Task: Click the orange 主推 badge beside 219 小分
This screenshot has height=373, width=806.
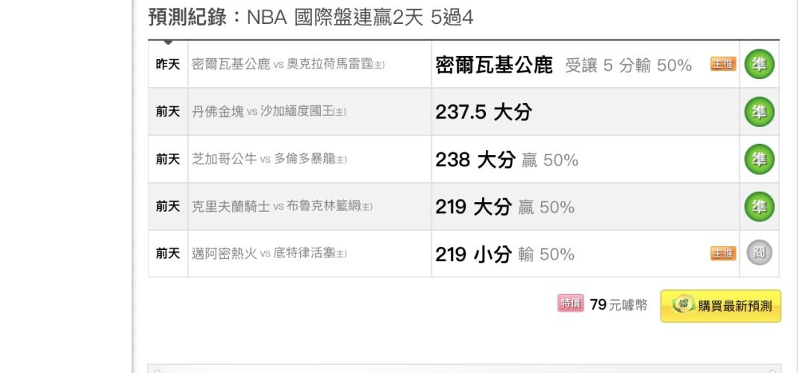Action: 724,254
